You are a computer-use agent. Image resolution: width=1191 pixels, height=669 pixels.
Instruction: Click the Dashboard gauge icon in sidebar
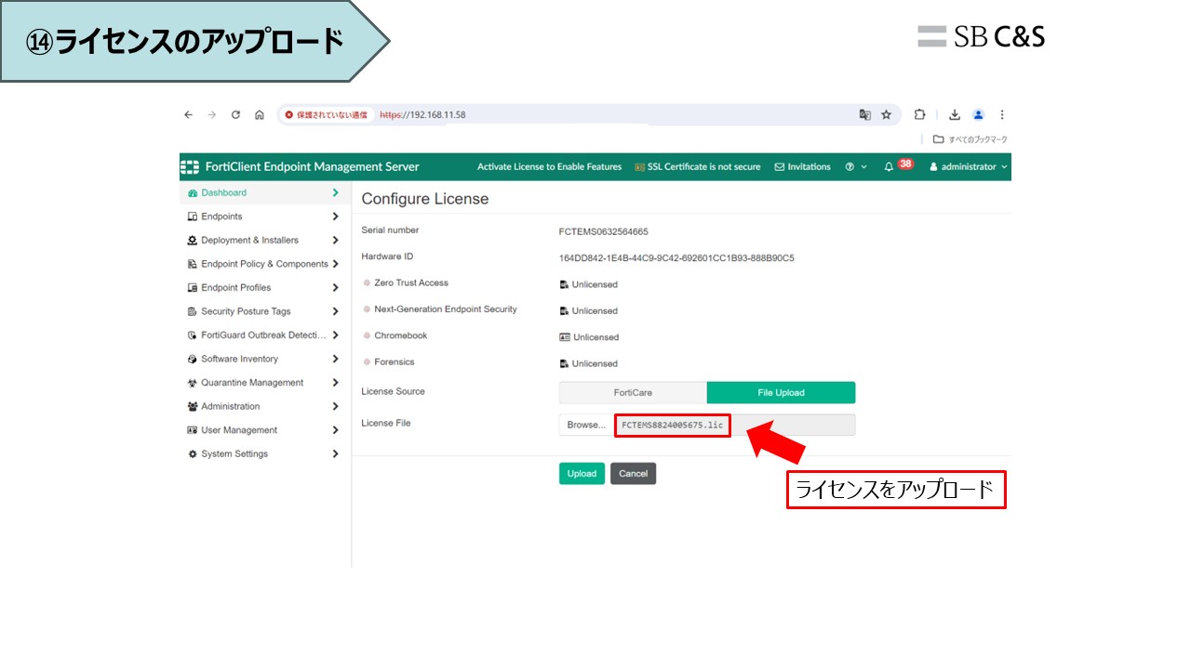point(193,193)
